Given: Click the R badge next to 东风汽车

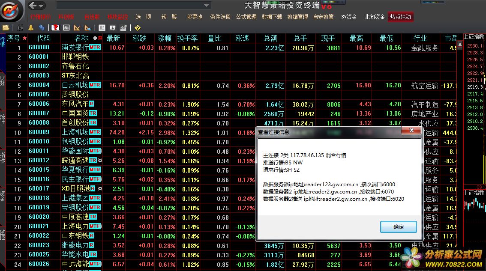Looking at the screenshot, I should coord(91,104).
